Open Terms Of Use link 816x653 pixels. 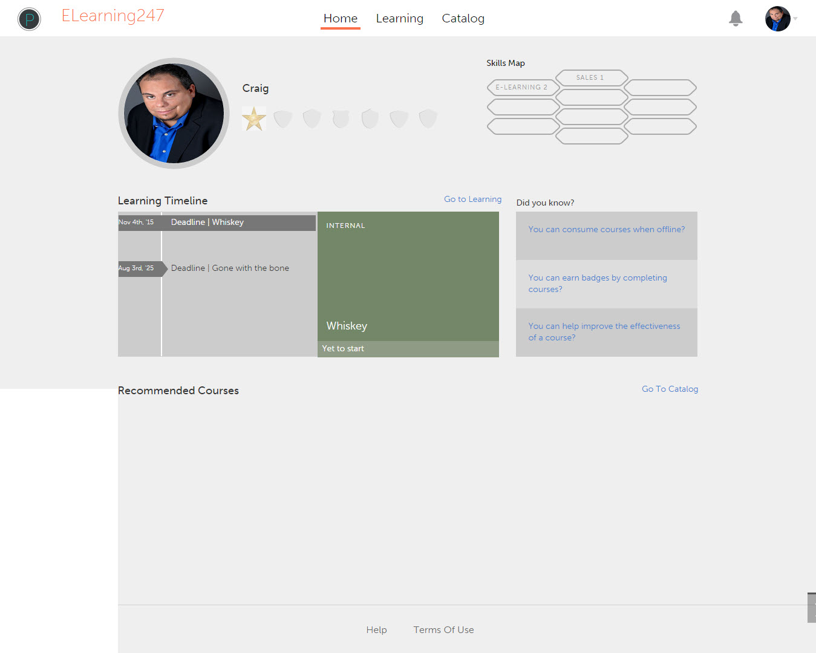[x=443, y=630]
